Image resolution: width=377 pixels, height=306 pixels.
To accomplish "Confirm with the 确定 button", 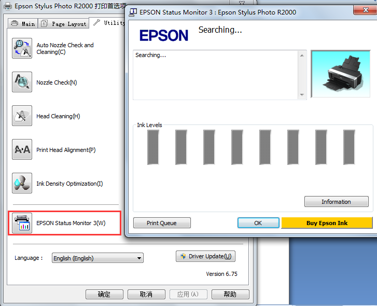I will (104, 294).
